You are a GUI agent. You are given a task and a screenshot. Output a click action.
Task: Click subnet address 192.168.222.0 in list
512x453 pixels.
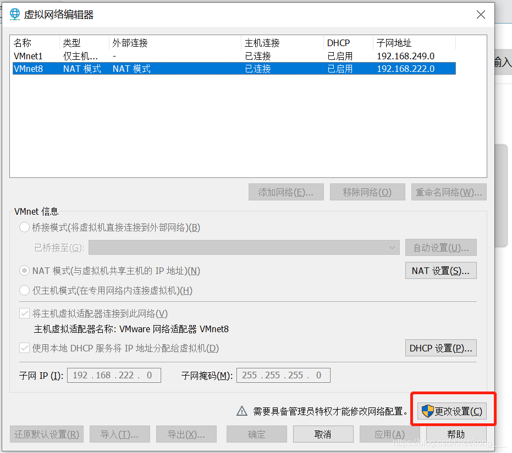(x=405, y=69)
